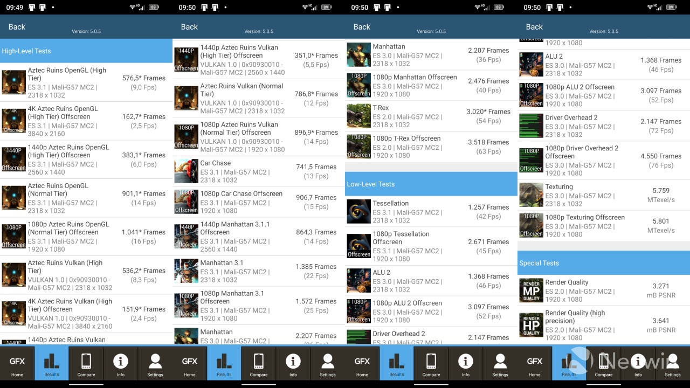Open 1080p Driver Overhead 2 Offscreen result
The height and width of the screenshot is (388, 690).
point(604,161)
